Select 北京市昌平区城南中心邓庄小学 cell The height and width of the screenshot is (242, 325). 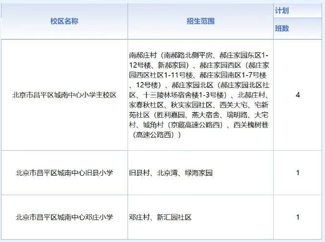coord(64,217)
